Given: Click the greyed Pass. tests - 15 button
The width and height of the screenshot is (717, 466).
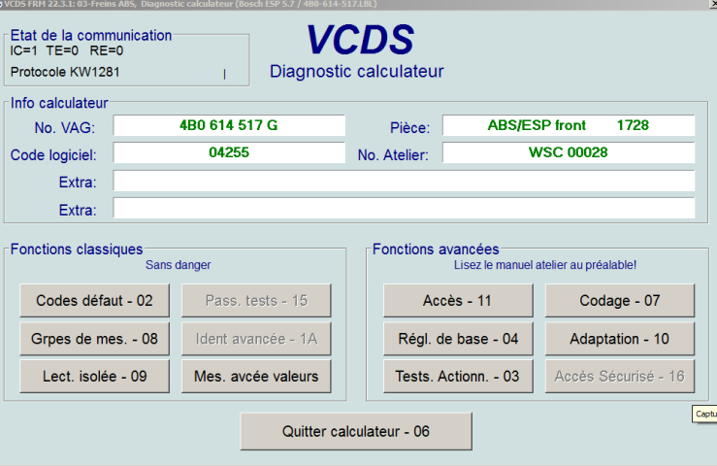Looking at the screenshot, I should tap(256, 300).
